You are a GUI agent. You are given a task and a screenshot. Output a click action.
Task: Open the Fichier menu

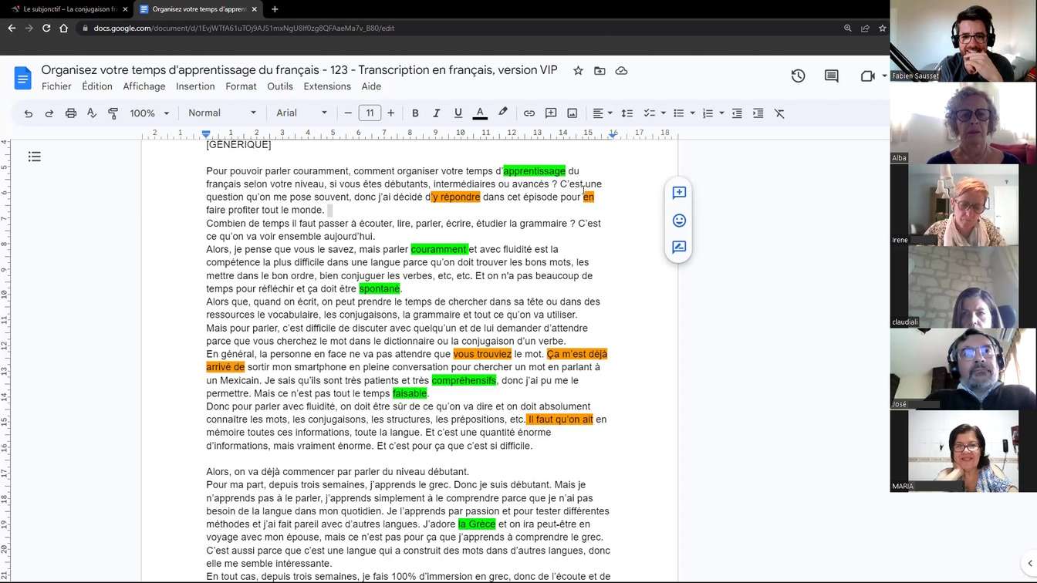56,86
